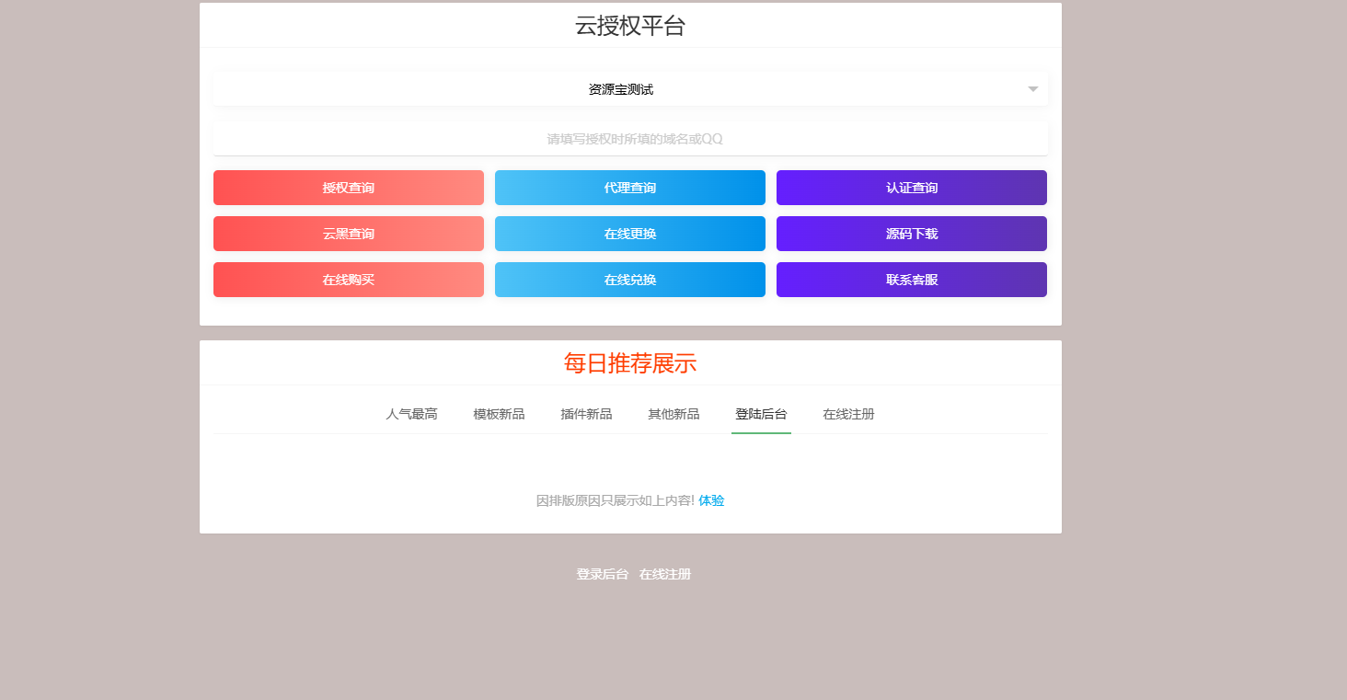
Task: Switch to the 其他新品 tab
Action: [673, 414]
